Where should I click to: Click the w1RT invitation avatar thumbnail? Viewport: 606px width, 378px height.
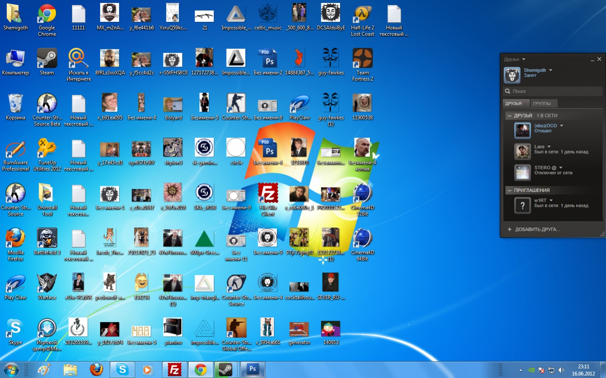pos(523,205)
